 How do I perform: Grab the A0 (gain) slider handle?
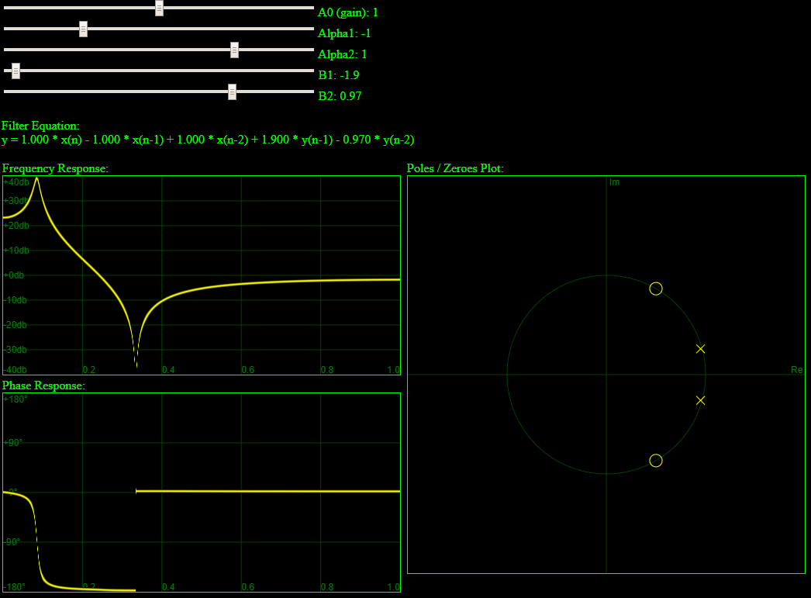(159, 8)
